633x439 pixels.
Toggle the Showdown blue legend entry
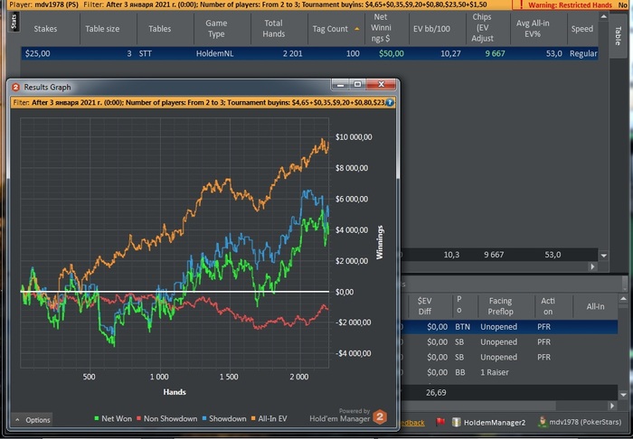pyautogui.click(x=223, y=418)
